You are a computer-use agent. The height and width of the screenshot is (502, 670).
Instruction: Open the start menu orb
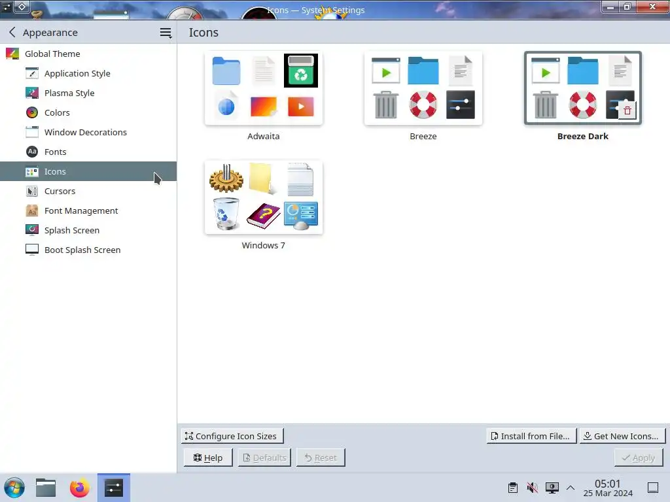[x=14, y=488]
